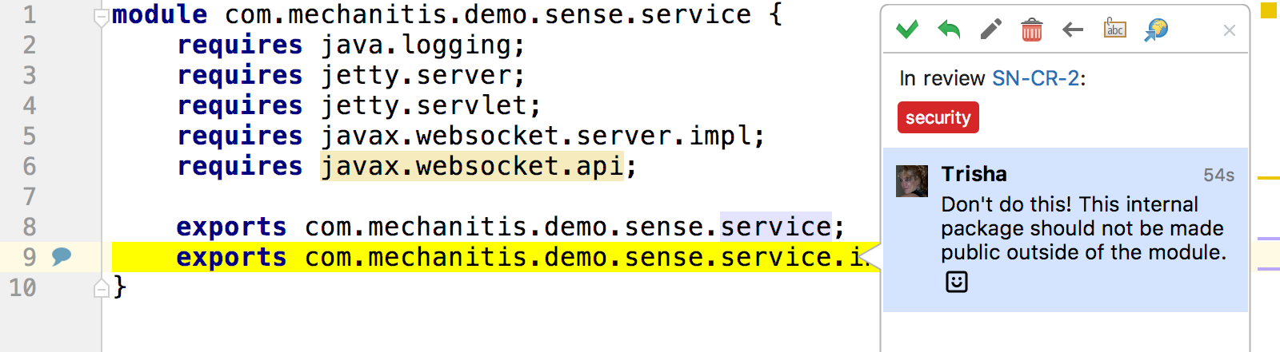The height and width of the screenshot is (352, 1280).
Task: Click line number 5 in the gutter
Action: coord(29,136)
